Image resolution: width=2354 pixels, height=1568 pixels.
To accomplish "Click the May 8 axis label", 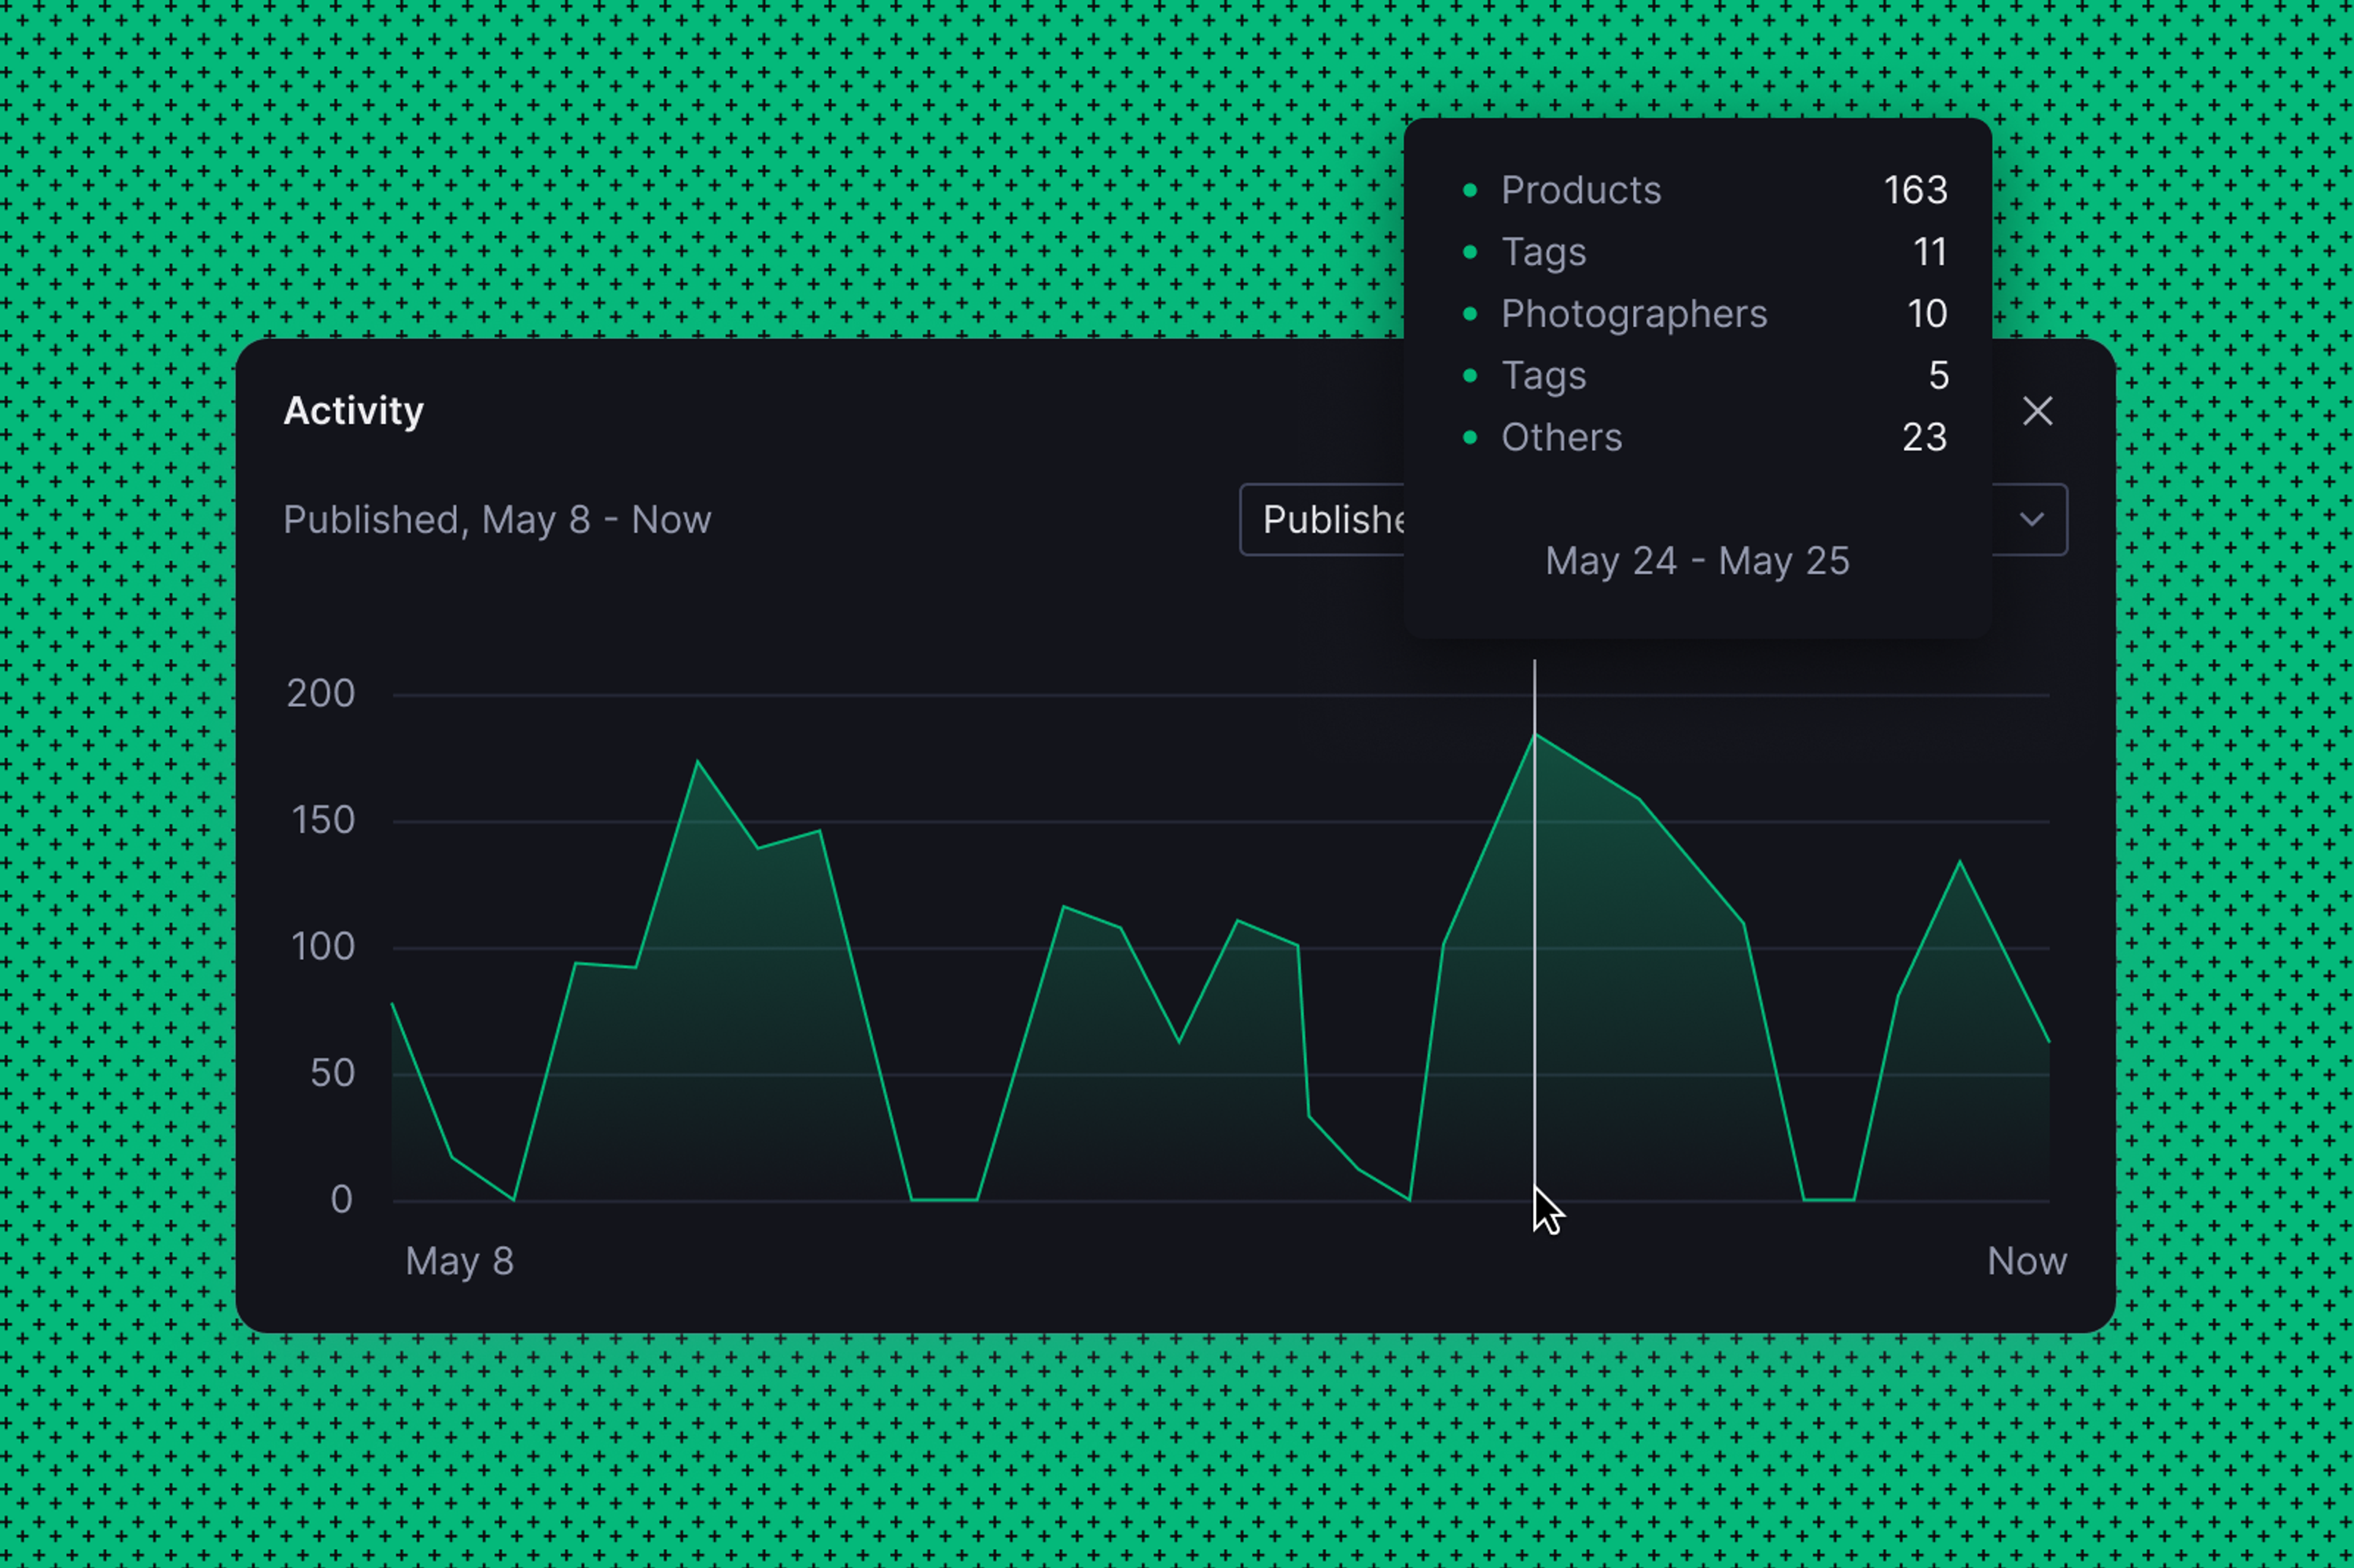I will tap(459, 1261).
